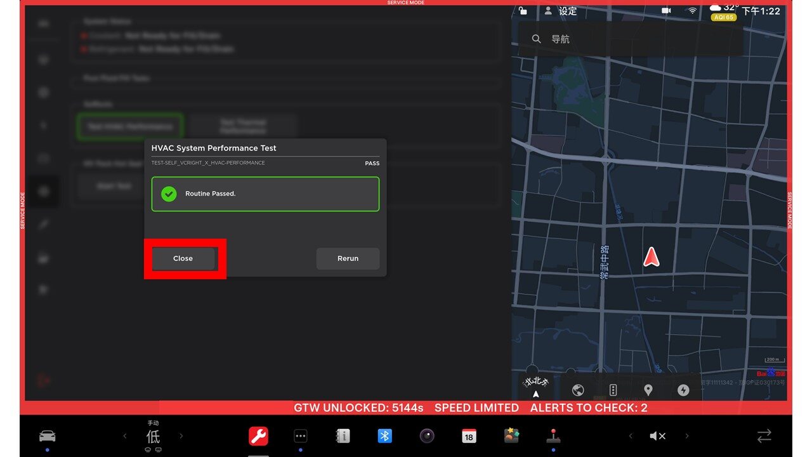
Task: Show the traffic light icon on the map
Action: (x=613, y=390)
